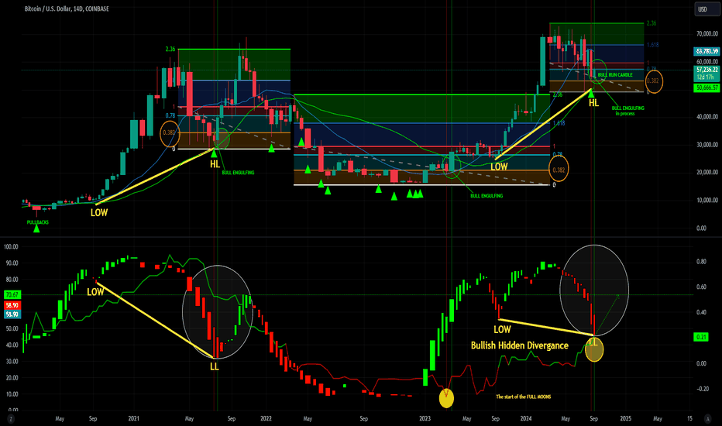This screenshot has width=722, height=426.
Task: Click the Bitcoin / U.S. Dollar chart title
Action: click(67, 9)
